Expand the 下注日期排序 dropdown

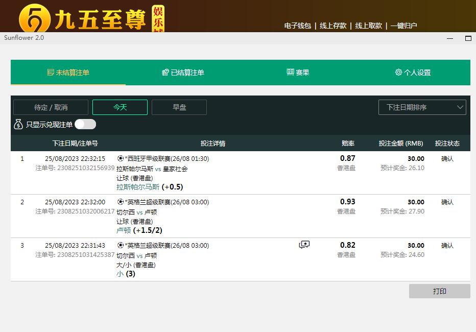coord(422,107)
